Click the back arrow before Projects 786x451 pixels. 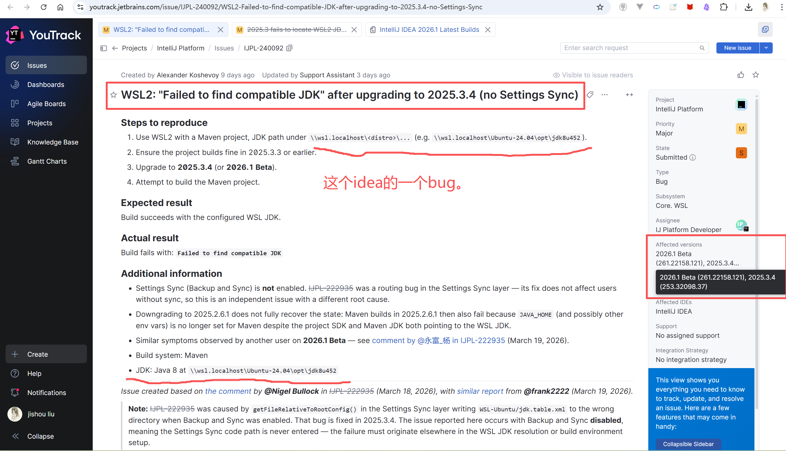pyautogui.click(x=115, y=48)
